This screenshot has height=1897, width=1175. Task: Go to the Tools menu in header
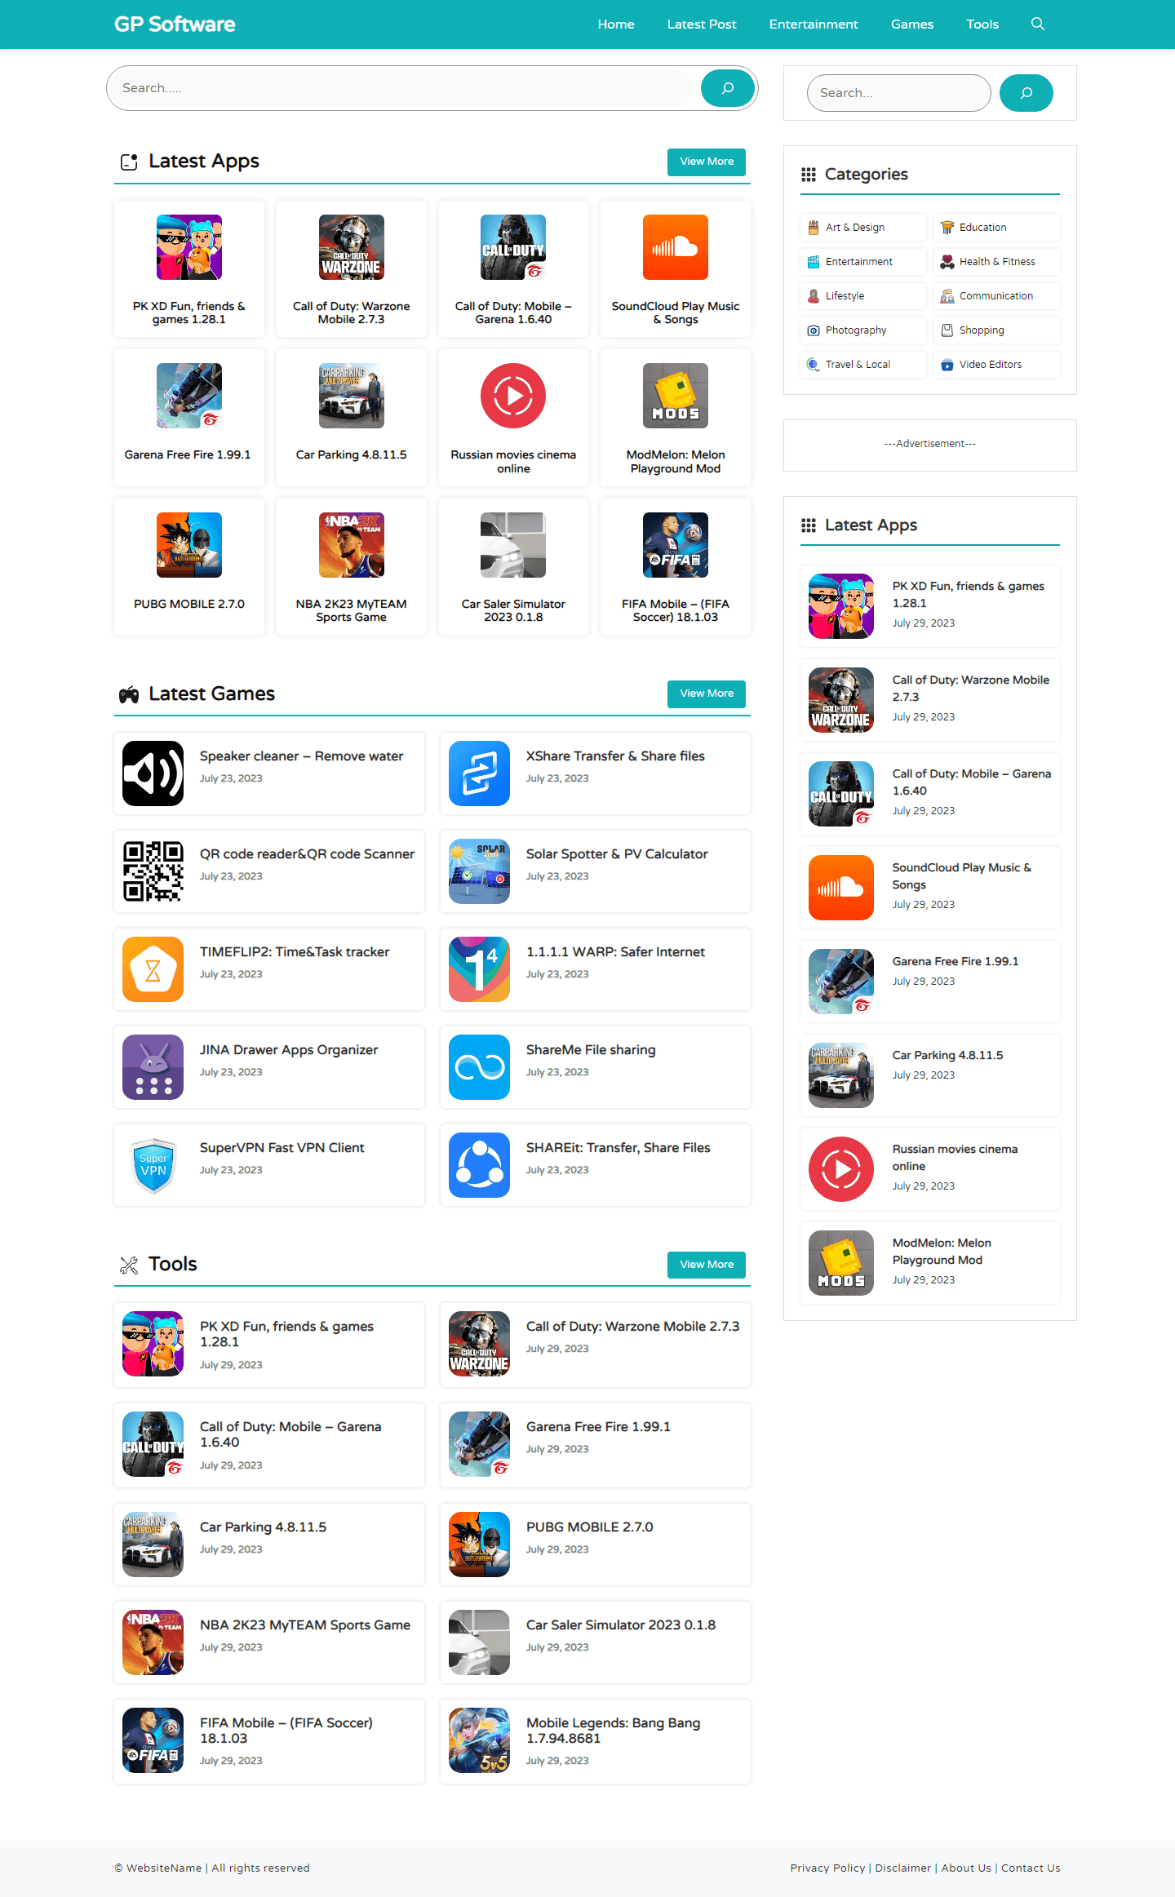(x=982, y=24)
